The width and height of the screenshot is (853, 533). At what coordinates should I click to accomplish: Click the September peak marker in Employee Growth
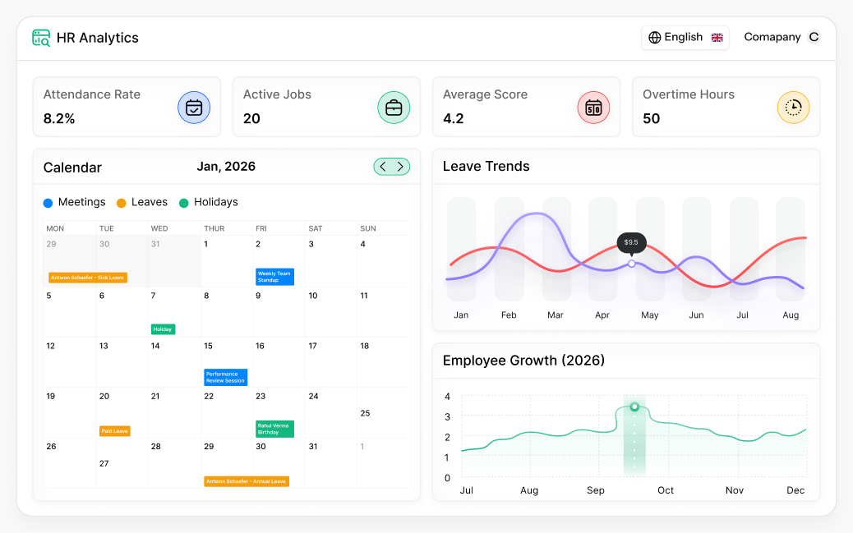click(x=633, y=405)
